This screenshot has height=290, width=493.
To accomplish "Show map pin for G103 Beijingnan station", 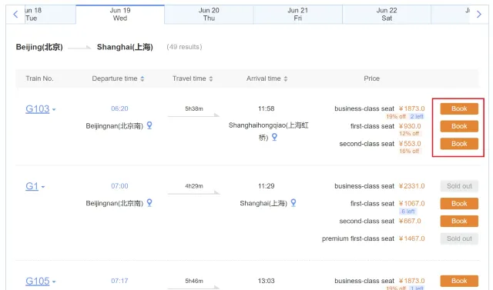I will [149, 125].
